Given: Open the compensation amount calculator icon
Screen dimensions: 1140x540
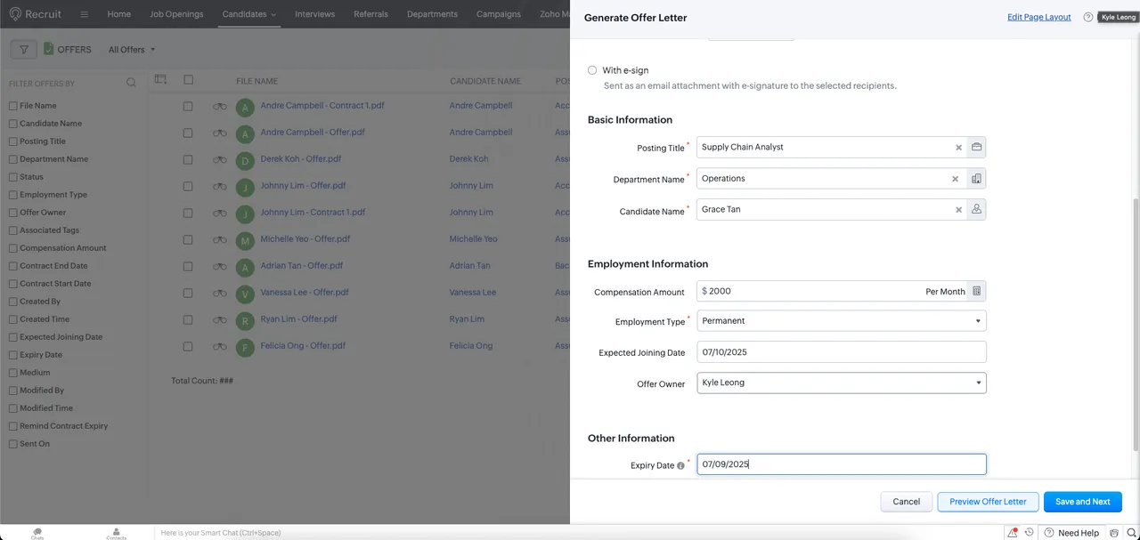Looking at the screenshot, I should 976,291.
